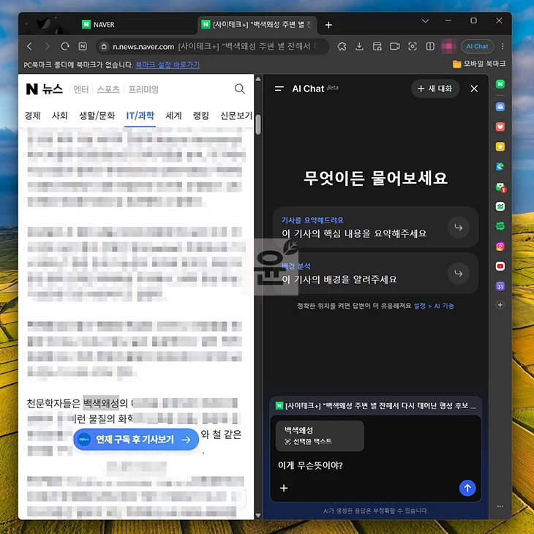Click the address bar URL field

[213, 46]
